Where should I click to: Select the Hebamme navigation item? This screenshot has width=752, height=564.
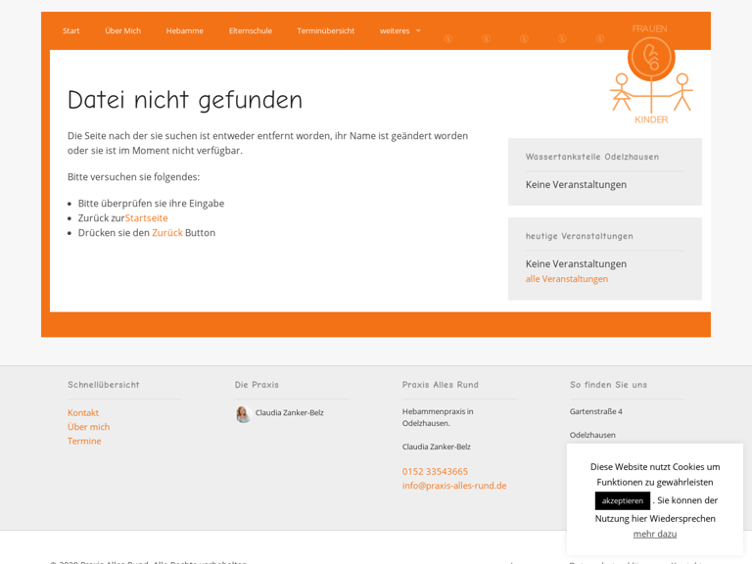click(x=185, y=31)
